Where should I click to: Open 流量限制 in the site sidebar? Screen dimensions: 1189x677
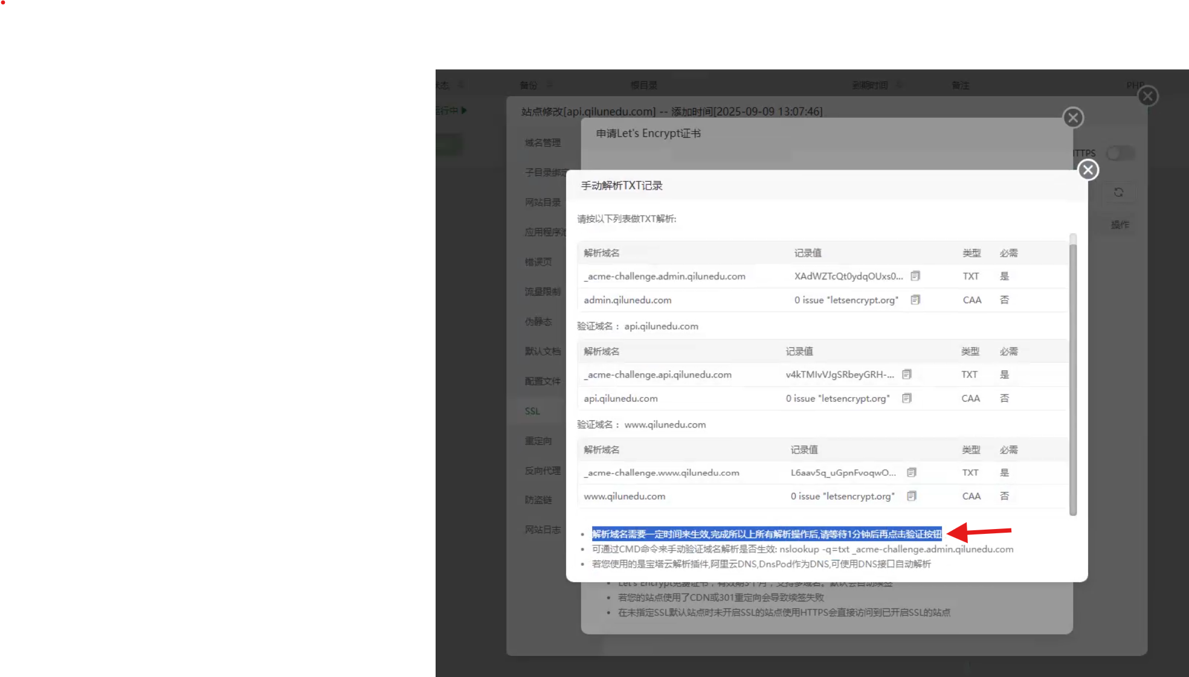pyautogui.click(x=543, y=292)
